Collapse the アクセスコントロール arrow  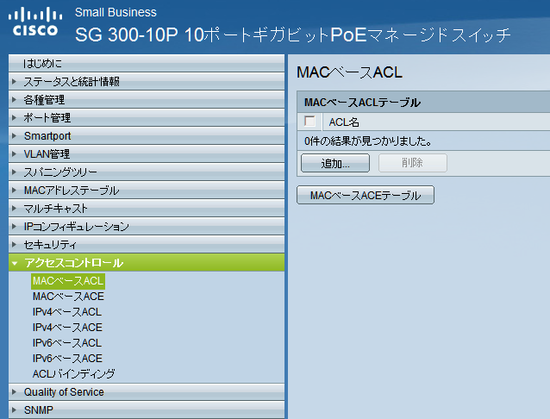coord(15,263)
